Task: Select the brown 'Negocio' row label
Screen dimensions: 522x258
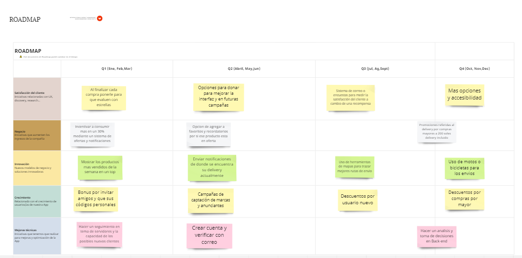Action: [37, 135]
